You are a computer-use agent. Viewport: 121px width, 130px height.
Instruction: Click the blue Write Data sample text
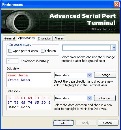19,80
